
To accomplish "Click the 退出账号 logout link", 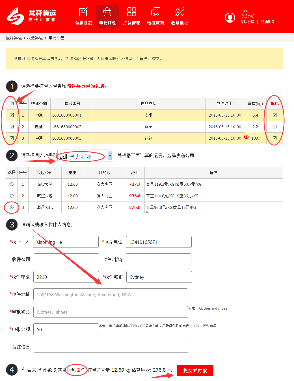I will [268, 22].
